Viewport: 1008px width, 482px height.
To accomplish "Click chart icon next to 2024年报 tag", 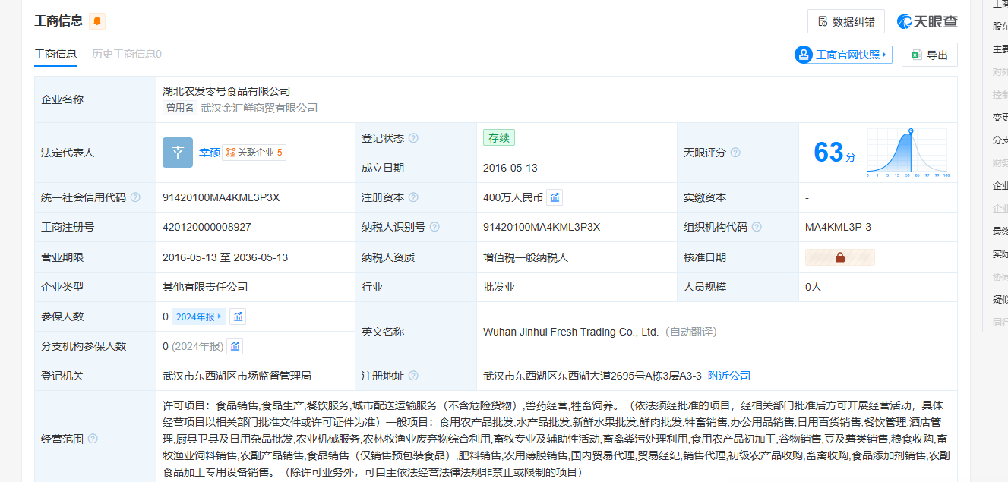I will (238, 317).
